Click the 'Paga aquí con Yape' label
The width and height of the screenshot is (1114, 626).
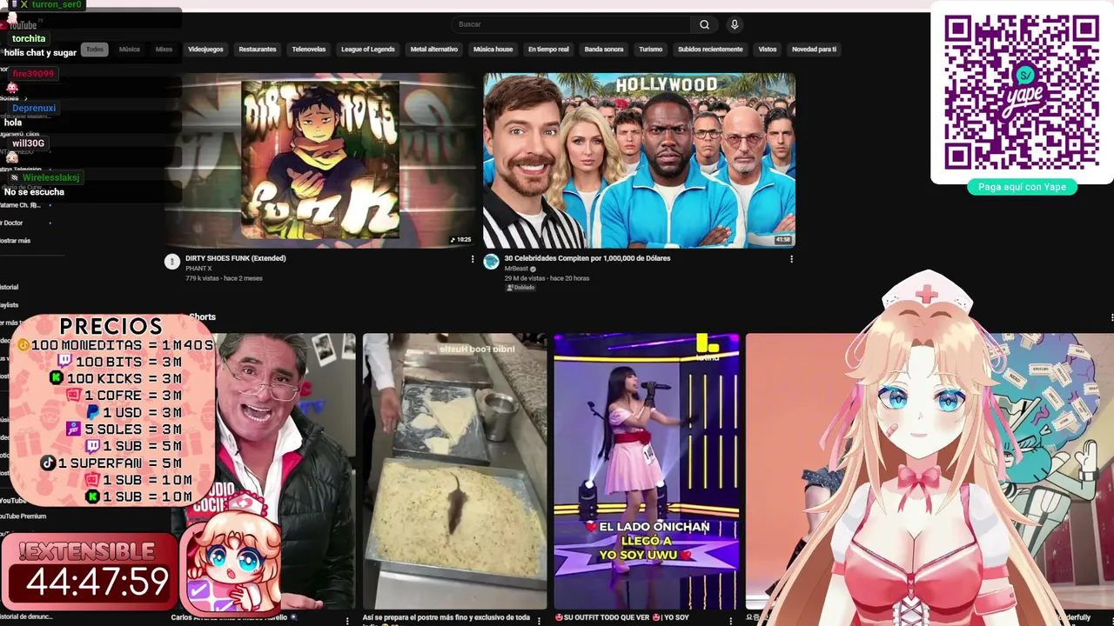pos(1022,187)
